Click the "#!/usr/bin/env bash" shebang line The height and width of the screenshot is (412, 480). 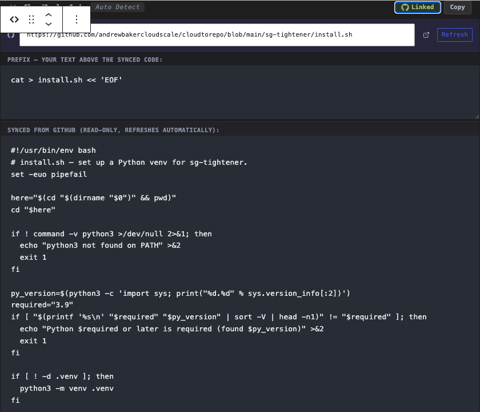tap(53, 150)
